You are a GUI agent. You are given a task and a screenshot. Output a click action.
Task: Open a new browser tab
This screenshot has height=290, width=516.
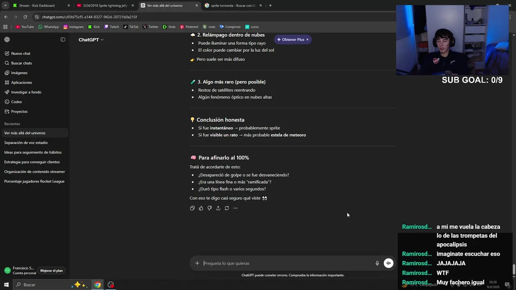click(270, 6)
